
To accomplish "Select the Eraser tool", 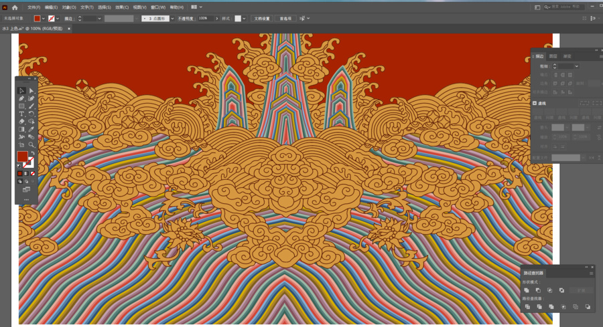I will click(21, 121).
